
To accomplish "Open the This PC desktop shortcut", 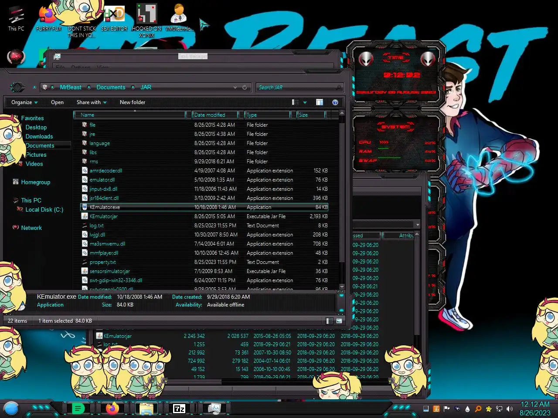I will pyautogui.click(x=16, y=18).
